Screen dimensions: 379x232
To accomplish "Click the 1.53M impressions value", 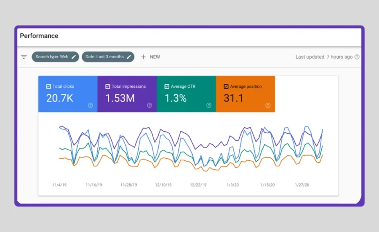I will pos(120,98).
